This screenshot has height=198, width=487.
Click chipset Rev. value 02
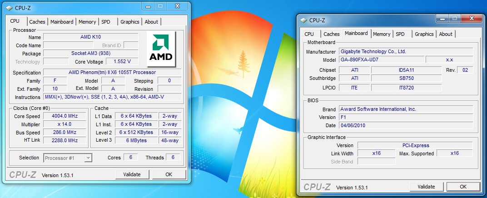pyautogui.click(x=465, y=70)
